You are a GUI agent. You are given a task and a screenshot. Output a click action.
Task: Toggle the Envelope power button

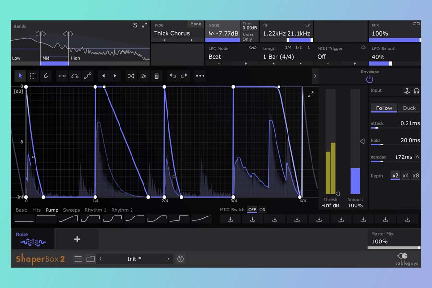(370, 80)
